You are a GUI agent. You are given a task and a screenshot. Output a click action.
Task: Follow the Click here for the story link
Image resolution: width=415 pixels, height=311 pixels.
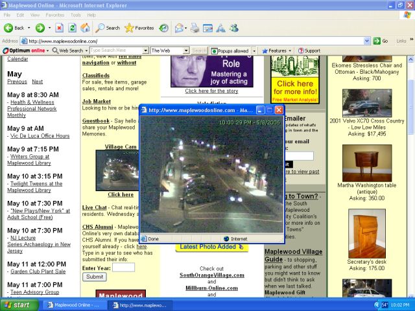211,91
